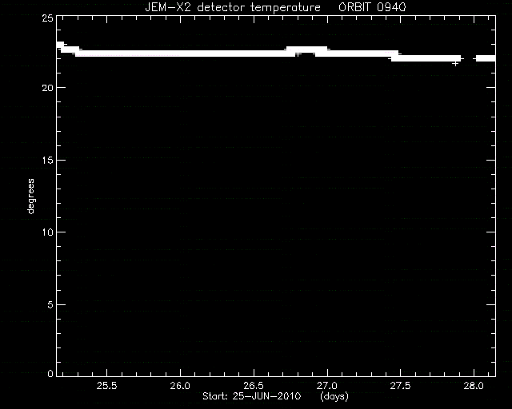Click the 26.5 x-axis tick label
Image resolution: width=512 pixels, height=409 pixels.
254,386
